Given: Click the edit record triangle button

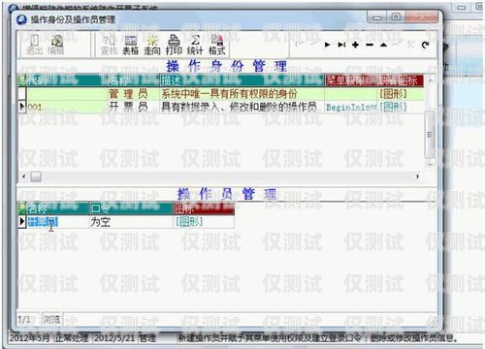Looking at the screenshot, I should pyautogui.click(x=383, y=45).
